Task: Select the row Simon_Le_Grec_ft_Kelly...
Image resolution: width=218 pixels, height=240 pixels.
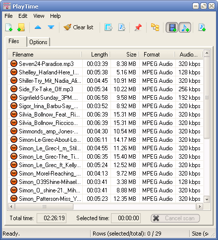Action: pyautogui.click(x=106, y=165)
